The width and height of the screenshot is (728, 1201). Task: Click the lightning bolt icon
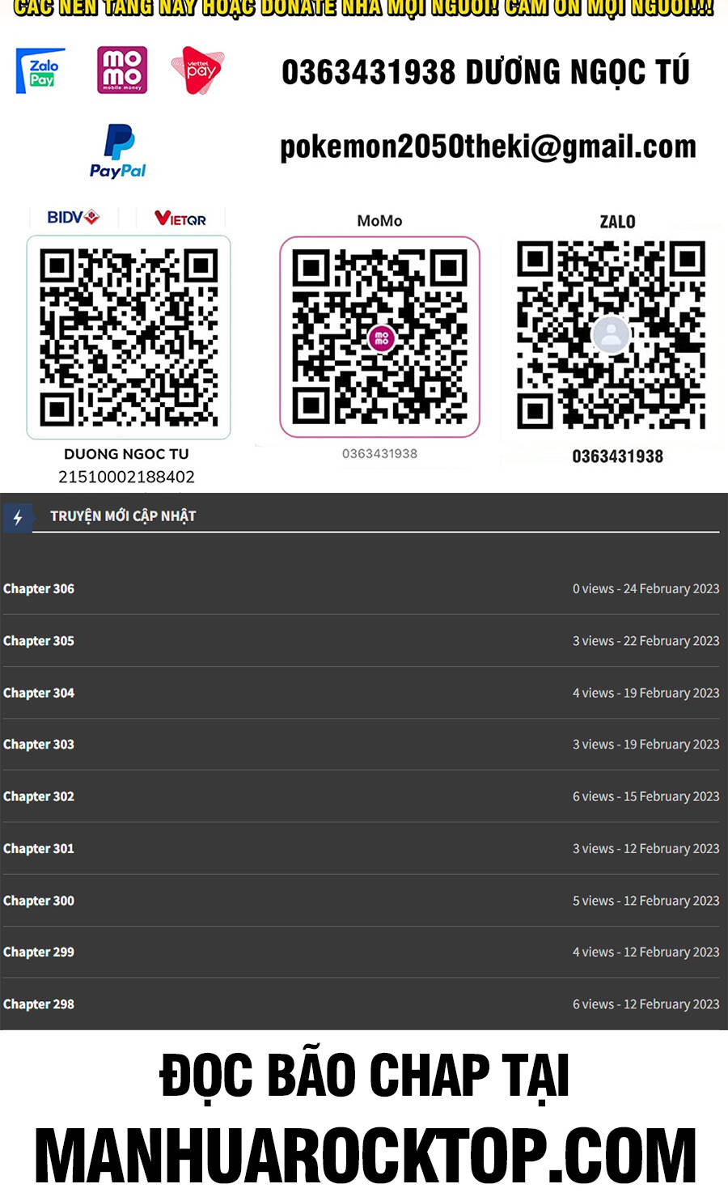pyautogui.click(x=17, y=517)
